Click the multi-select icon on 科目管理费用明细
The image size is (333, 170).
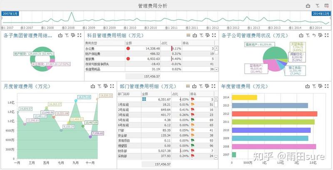coord(207,35)
